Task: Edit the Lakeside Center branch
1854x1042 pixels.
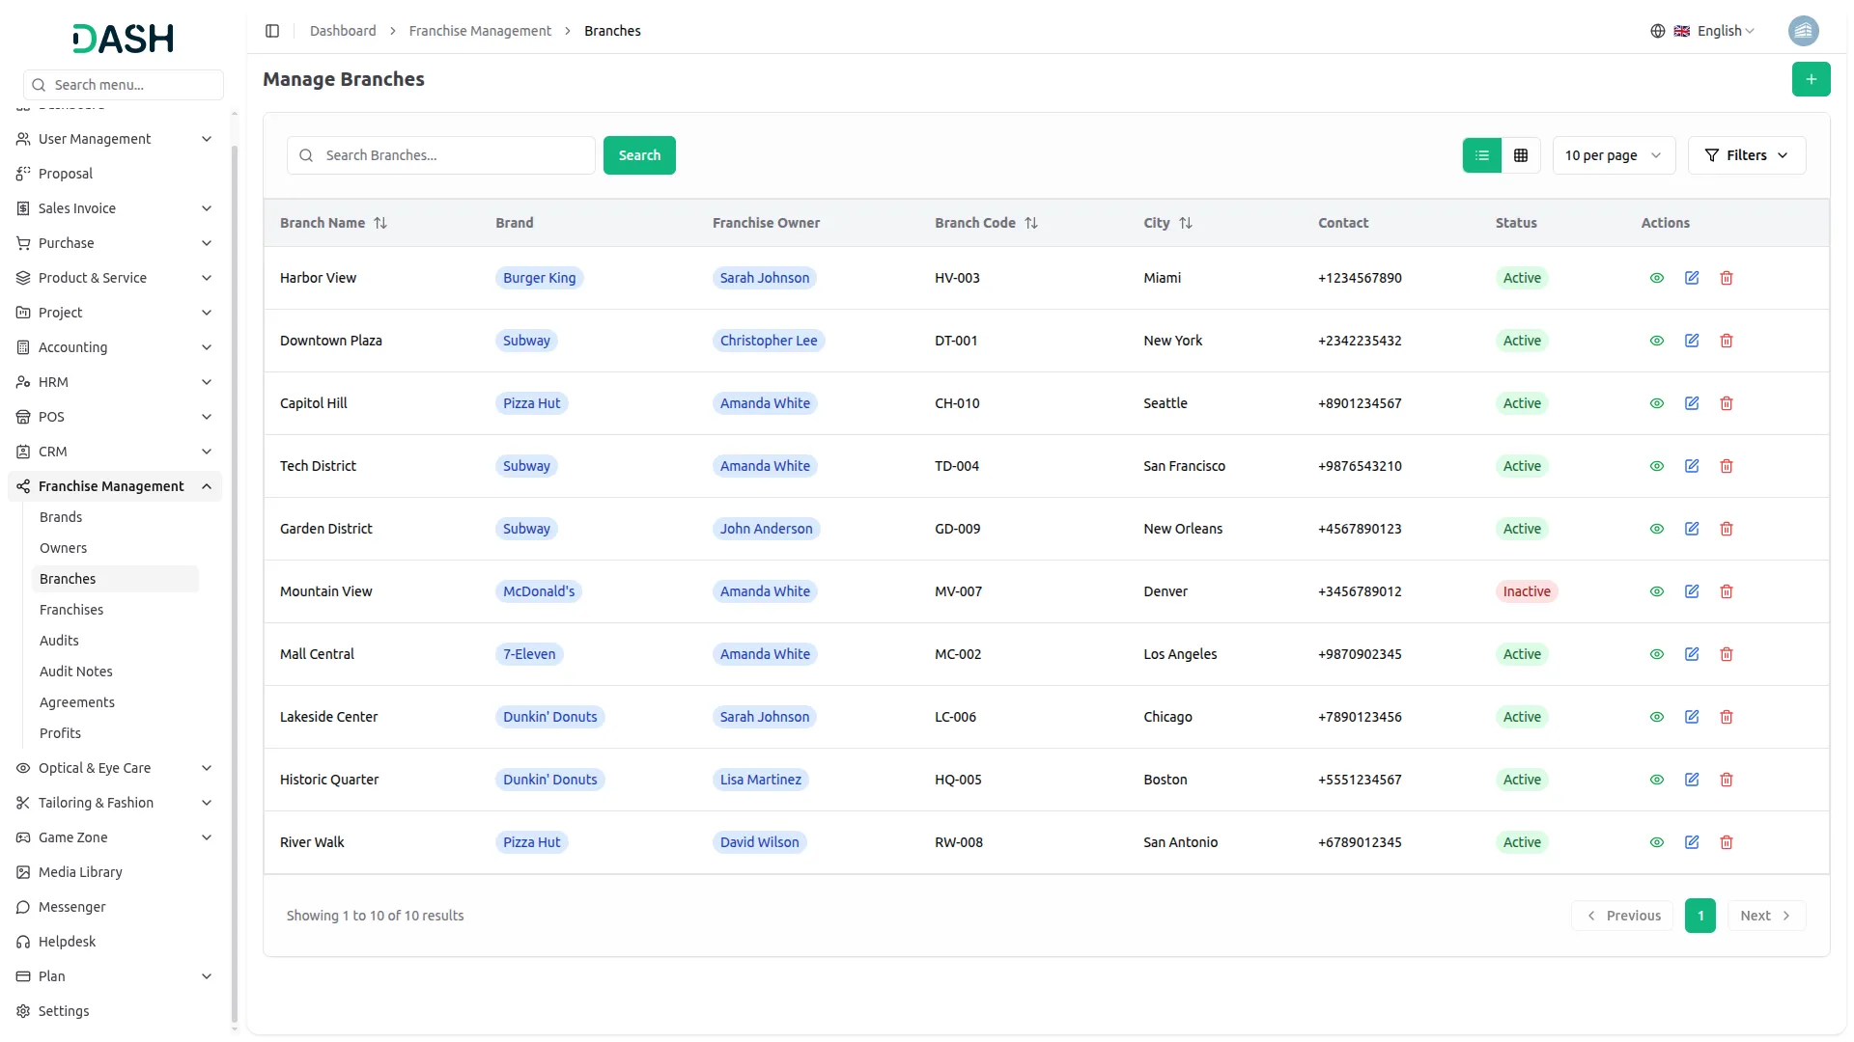Action: click(x=1692, y=717)
